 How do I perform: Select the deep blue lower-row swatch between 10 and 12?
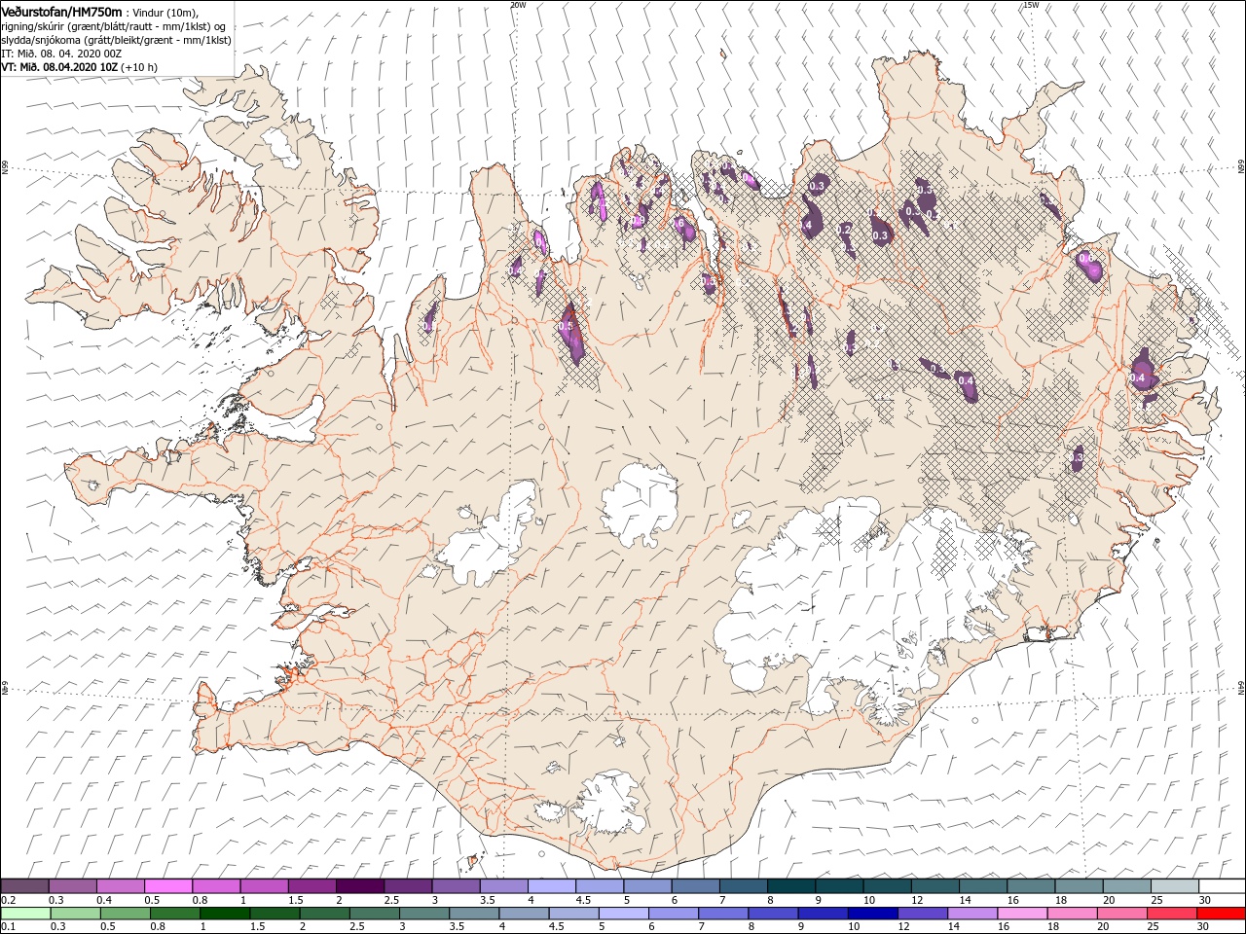[871, 914]
